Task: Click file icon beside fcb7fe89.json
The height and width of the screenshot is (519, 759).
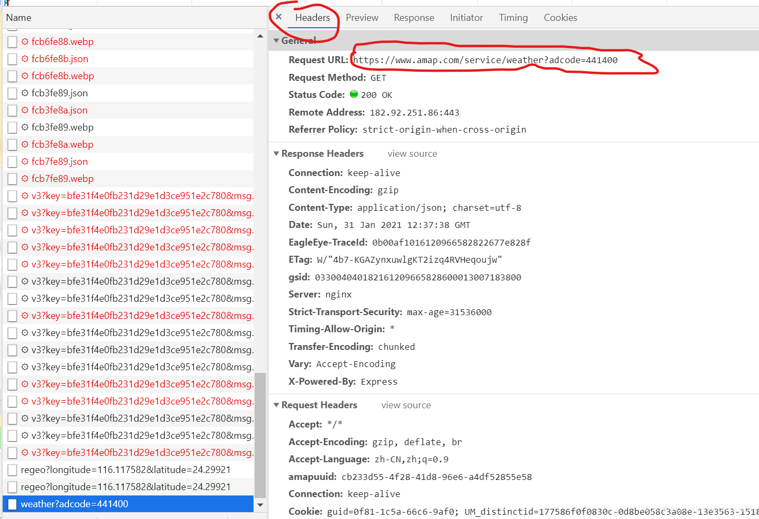Action: (12, 162)
